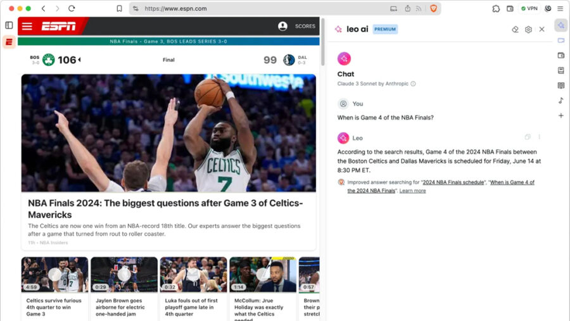The width and height of the screenshot is (570, 321).
Task: Toggle the sidebar panel icon at left
Action: pyautogui.click(x=9, y=25)
